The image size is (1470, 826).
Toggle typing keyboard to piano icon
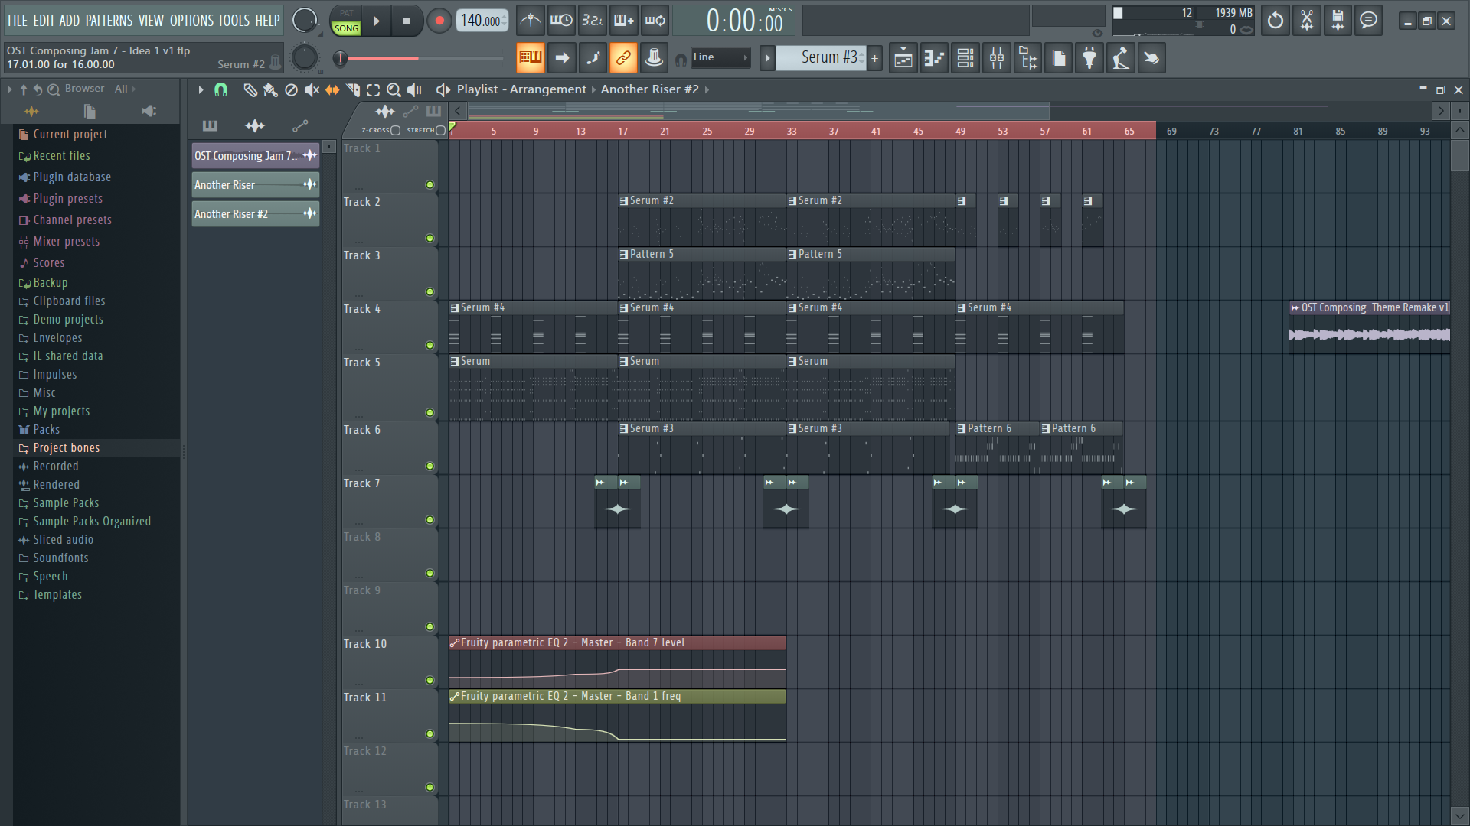(530, 57)
